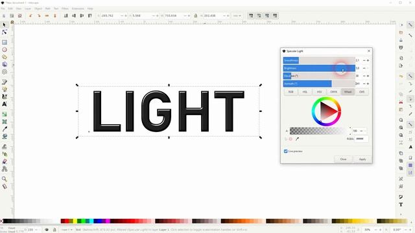
Task: Decrease alpha value in dialog
Action: pos(362,131)
